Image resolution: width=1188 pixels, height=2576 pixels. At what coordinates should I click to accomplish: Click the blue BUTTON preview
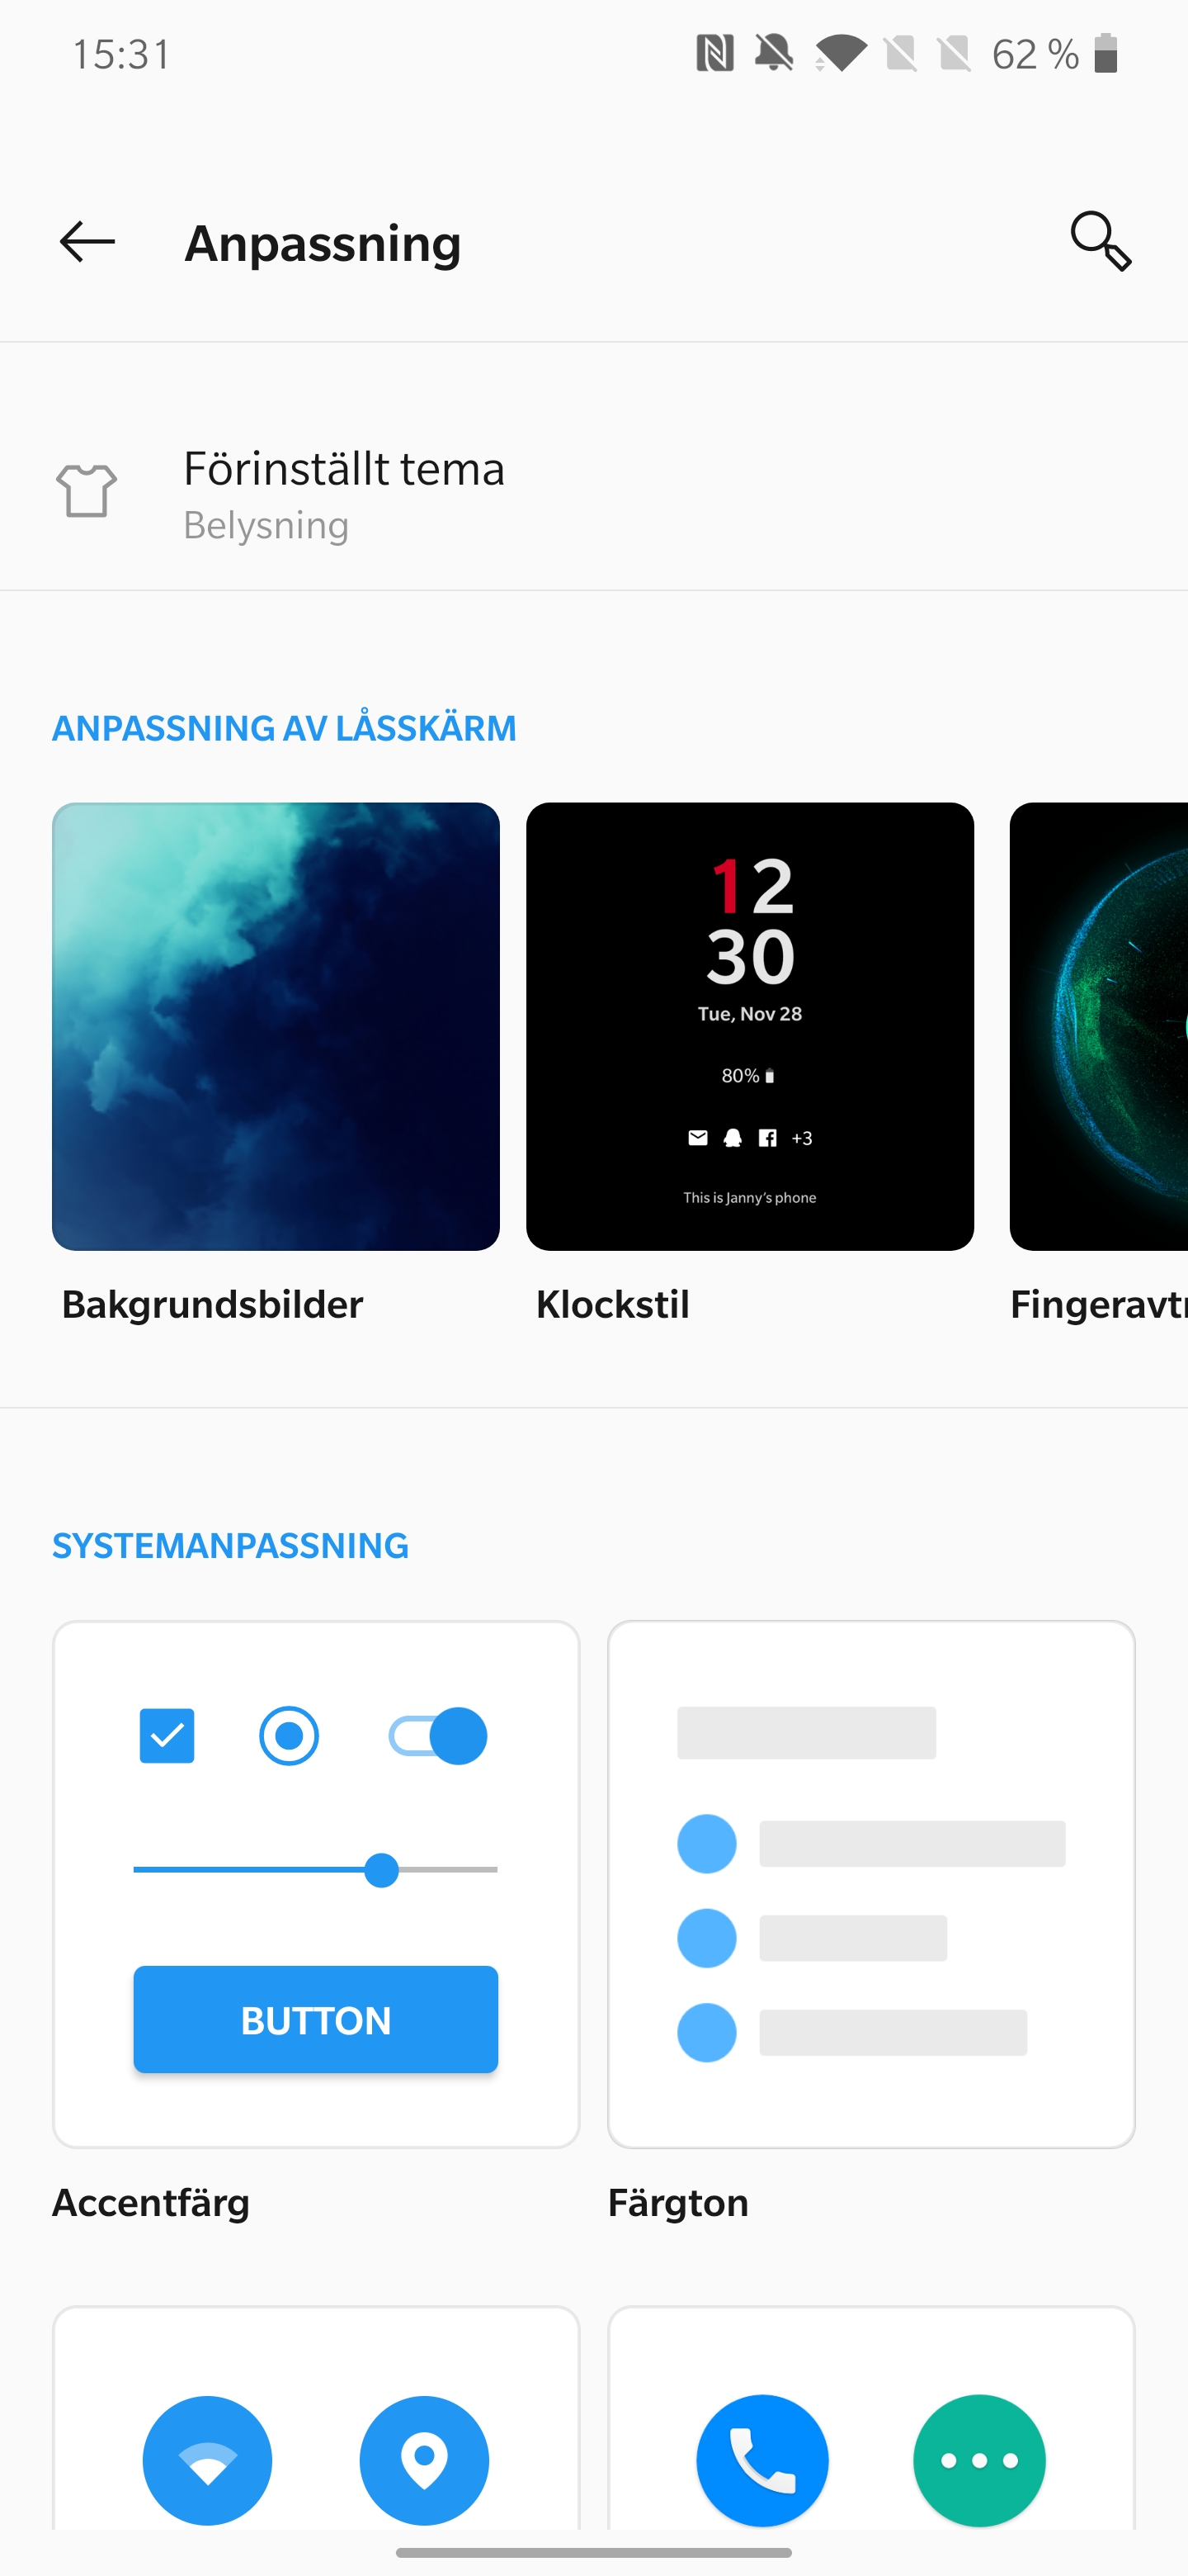point(316,2019)
